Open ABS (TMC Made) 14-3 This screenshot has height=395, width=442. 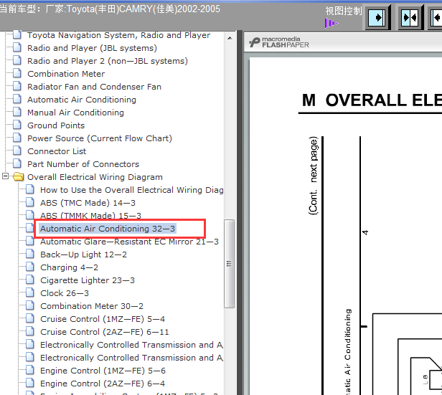88,203
